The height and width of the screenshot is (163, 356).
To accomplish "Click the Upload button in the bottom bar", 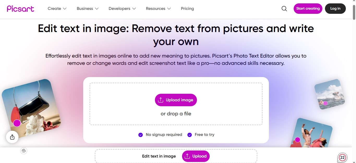I will tap(196, 156).
